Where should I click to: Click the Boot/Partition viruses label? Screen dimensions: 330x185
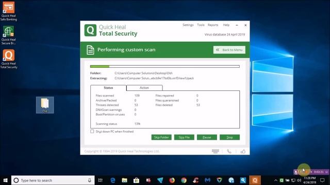click(110, 114)
